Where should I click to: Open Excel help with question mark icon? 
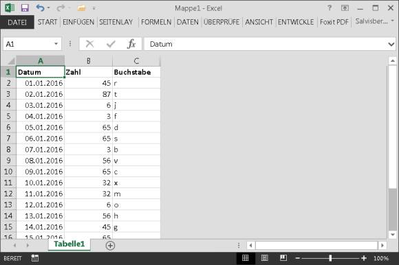tap(330, 8)
